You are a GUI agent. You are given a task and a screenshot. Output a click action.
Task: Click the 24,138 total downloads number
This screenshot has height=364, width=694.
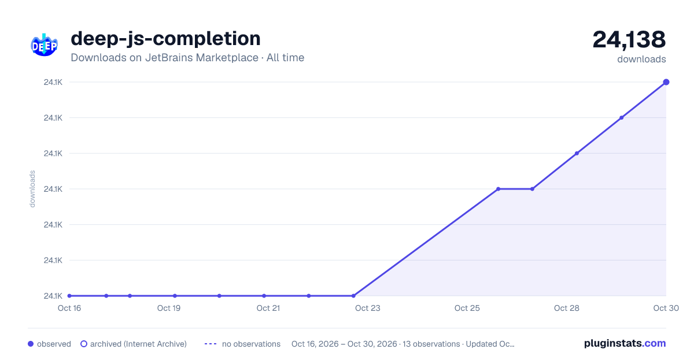click(629, 39)
